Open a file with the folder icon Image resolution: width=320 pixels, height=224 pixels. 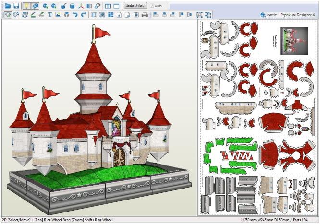coord(8,6)
